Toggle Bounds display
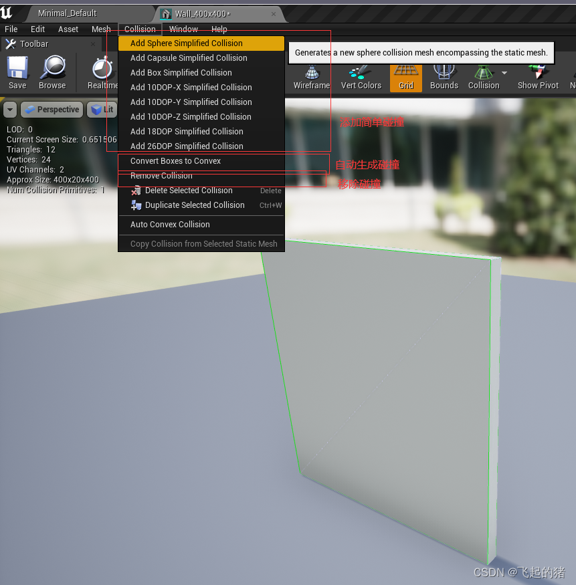Screen dimensions: 576x585 point(444,78)
